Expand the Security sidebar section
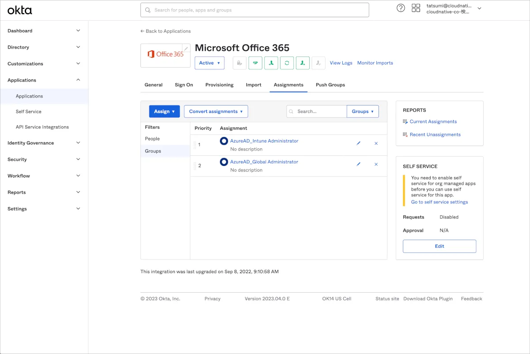The image size is (530, 354). (x=44, y=159)
